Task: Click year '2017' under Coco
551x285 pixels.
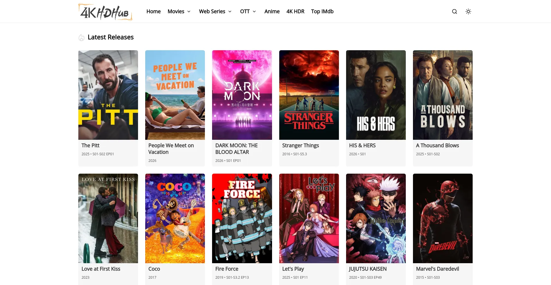Action: pos(152,278)
